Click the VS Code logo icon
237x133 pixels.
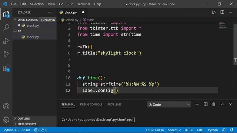click(x=5, y=4)
